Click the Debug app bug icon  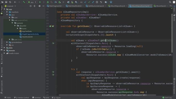click(48, 2)
